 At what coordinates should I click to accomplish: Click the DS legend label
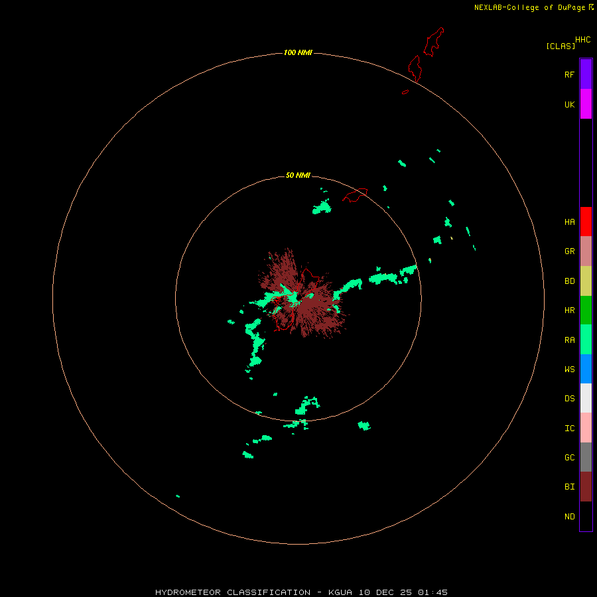pos(569,399)
